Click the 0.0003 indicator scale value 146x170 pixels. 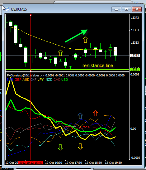coord(135,75)
